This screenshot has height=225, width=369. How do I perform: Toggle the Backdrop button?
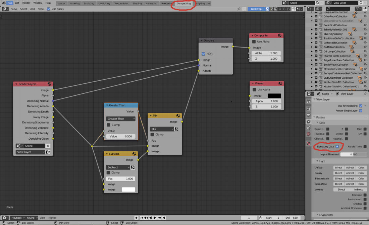[x=256, y=9]
